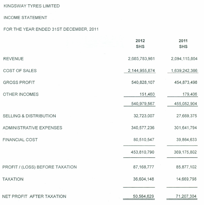The height and width of the screenshot is (205, 204).
Task: Click the PROFIT / (LOSS) BEFORE TAXATION label
Action: point(40,167)
